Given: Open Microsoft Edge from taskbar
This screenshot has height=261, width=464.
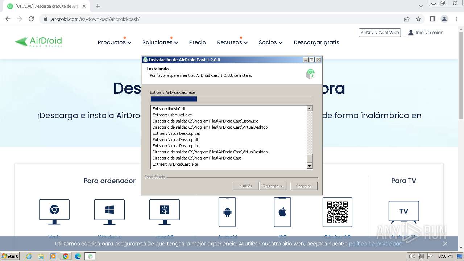Looking at the screenshot, I should click(78, 256).
